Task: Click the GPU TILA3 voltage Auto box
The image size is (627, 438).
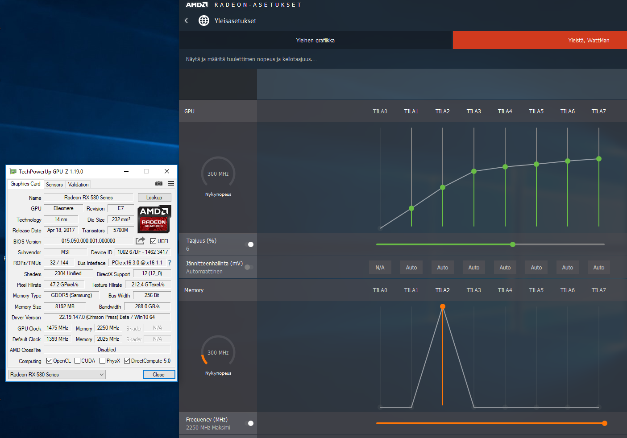Action: tap(474, 268)
